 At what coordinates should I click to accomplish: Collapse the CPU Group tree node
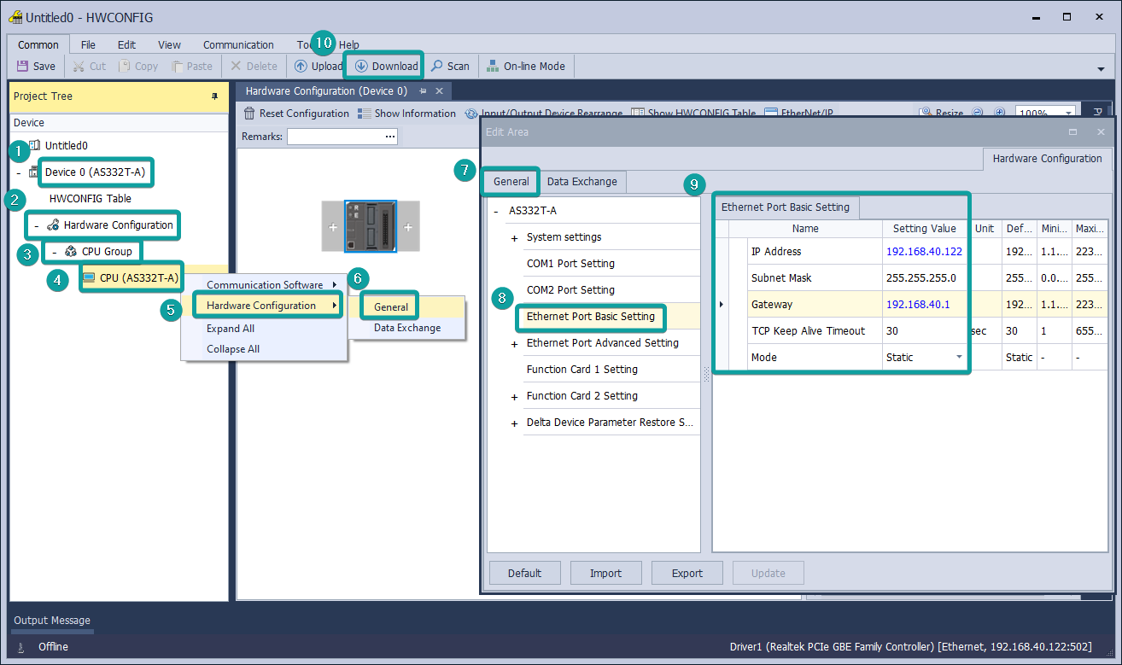[53, 253]
